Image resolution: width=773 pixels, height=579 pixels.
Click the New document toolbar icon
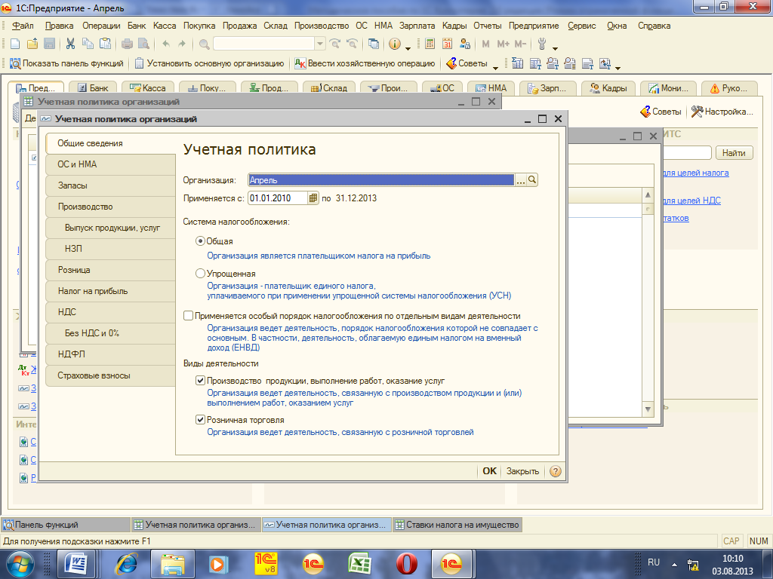15,44
